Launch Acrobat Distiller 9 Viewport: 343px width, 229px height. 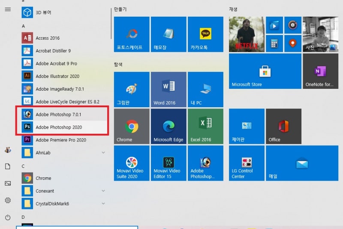(x=63, y=51)
